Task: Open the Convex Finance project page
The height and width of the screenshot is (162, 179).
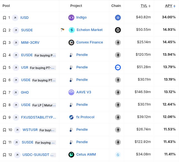Action: [89, 42]
